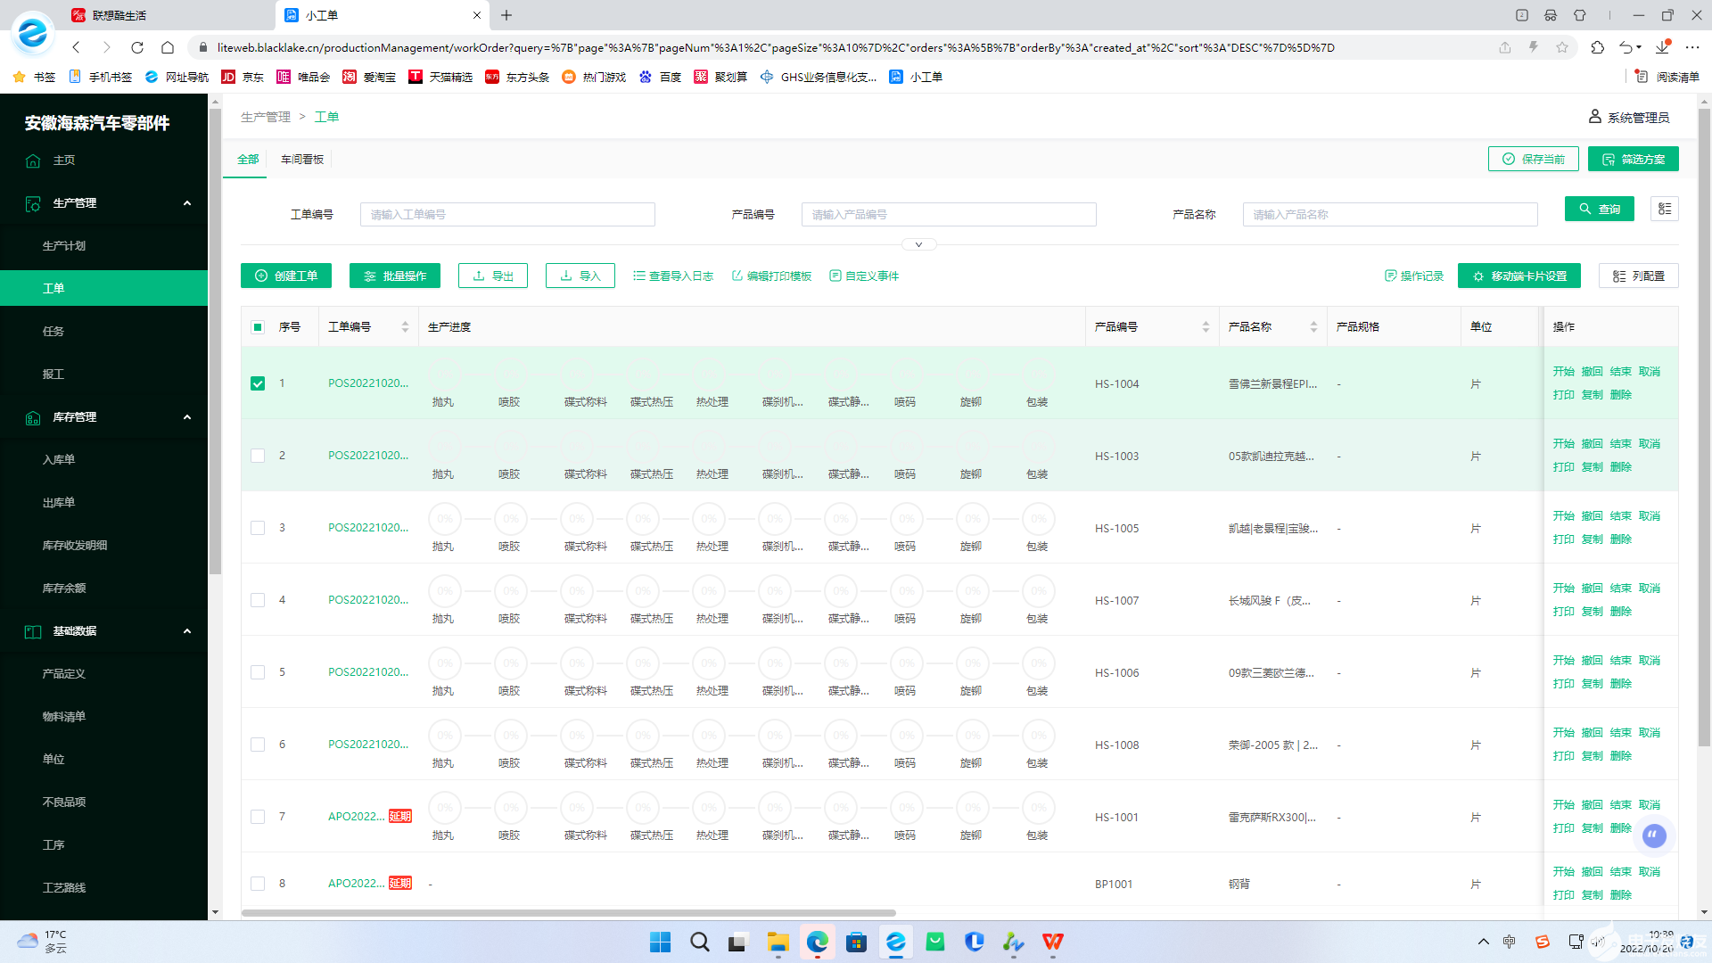Click the 产品名称 input field
This screenshot has height=963, width=1712.
(1390, 215)
